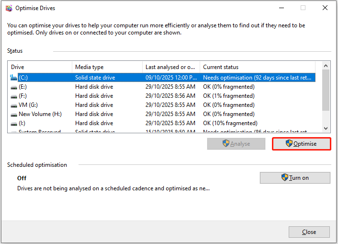Select the New Volume (H:) row
This screenshot has width=338, height=244.
tap(163, 114)
